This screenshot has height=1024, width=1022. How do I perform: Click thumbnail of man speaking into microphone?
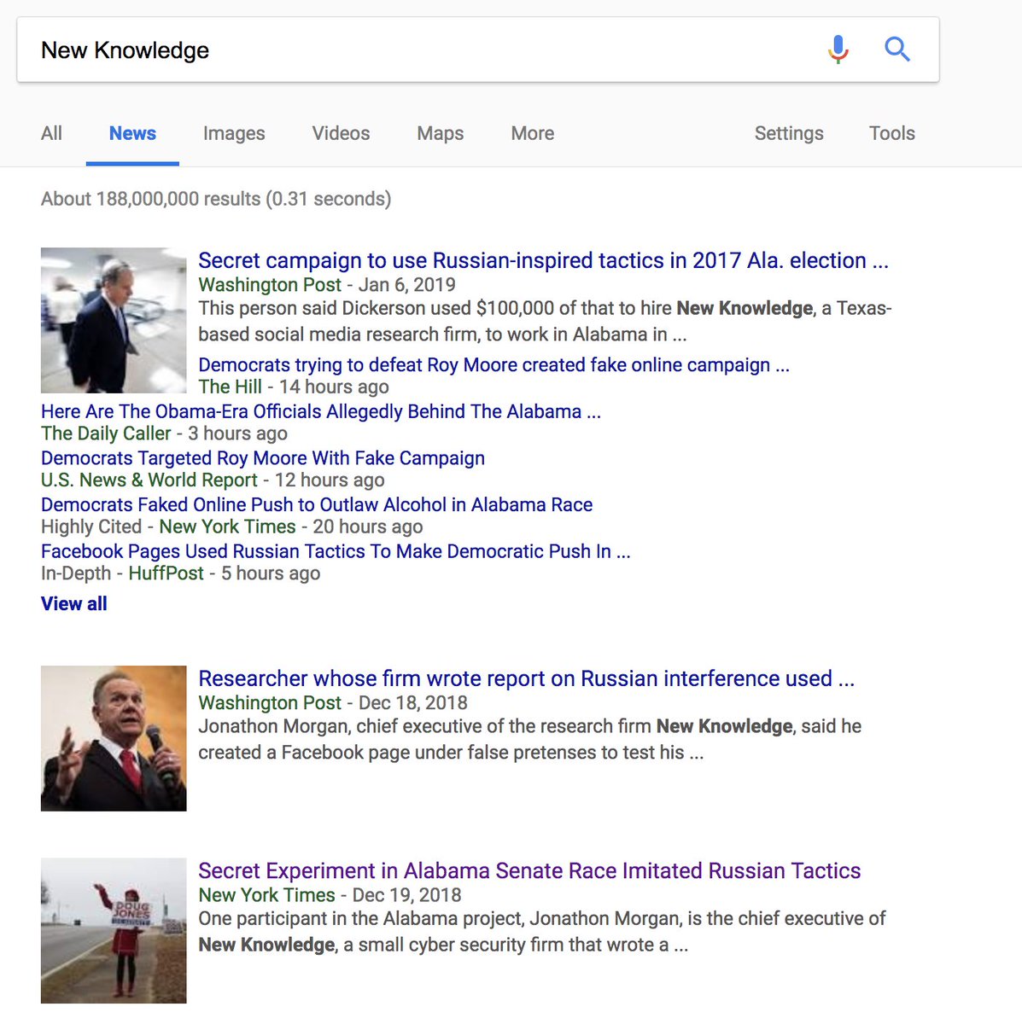coord(114,738)
